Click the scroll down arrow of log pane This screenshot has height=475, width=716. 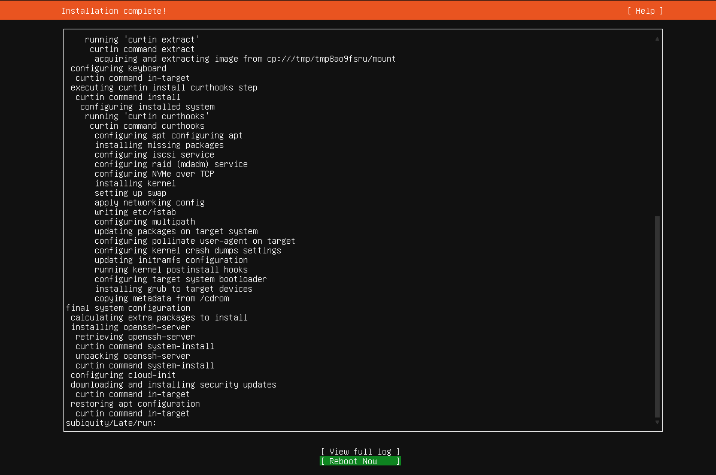(x=657, y=422)
